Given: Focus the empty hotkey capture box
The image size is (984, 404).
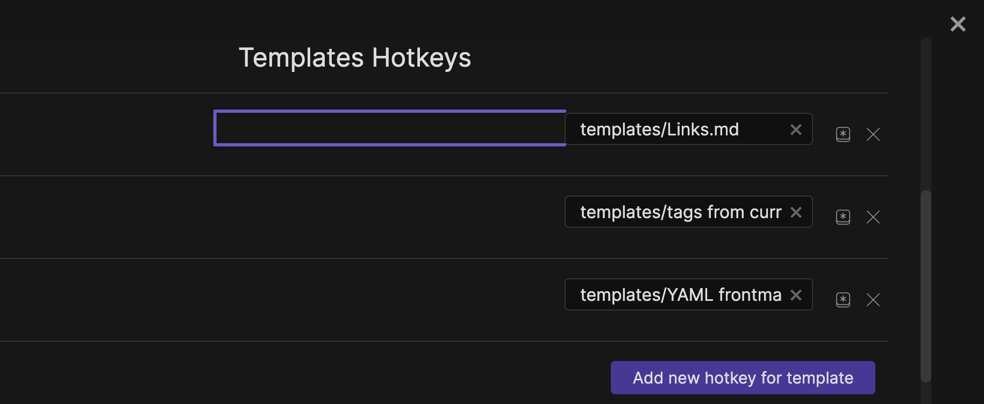Looking at the screenshot, I should tap(389, 128).
